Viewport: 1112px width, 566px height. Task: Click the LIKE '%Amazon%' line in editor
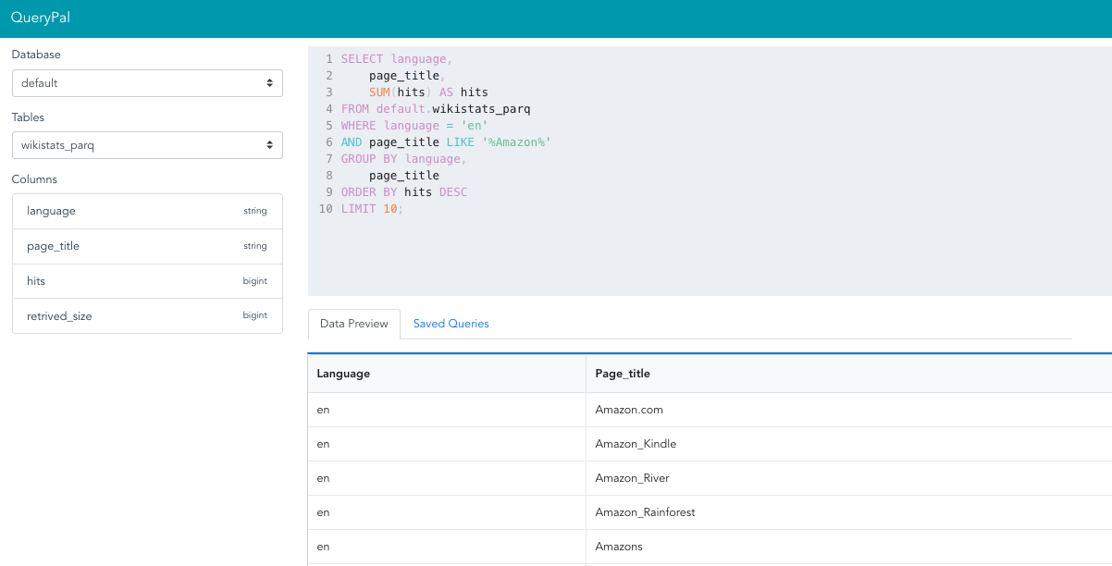point(446,142)
